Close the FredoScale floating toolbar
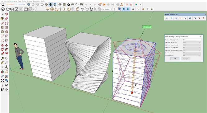Image resolution: width=207 pixels, height=113 pixels. 205,14
